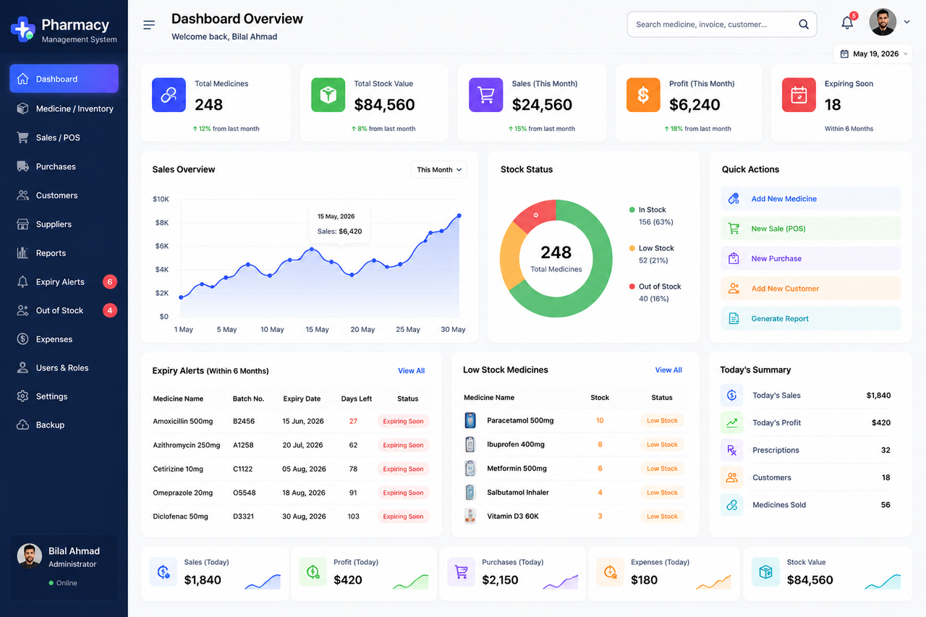The height and width of the screenshot is (617, 926).
Task: Click View All in Low Stock Medicines
Action: tap(668, 370)
